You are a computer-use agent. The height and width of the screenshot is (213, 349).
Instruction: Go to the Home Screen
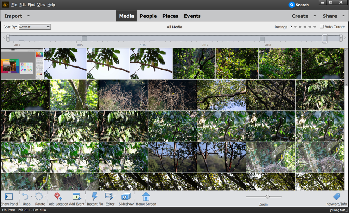(x=146, y=196)
